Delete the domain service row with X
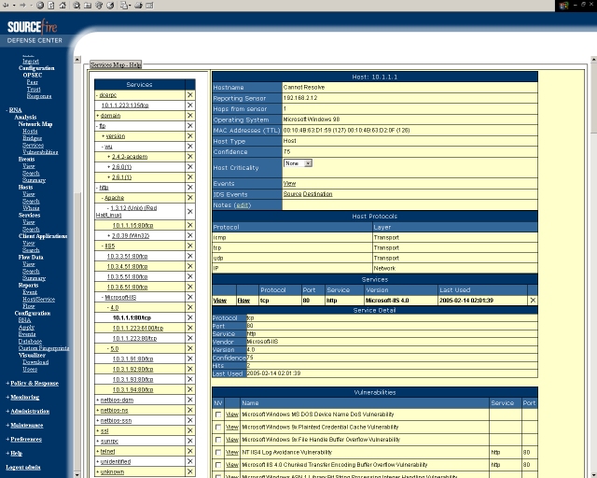Viewport: 597px width, 478px height. (x=190, y=116)
